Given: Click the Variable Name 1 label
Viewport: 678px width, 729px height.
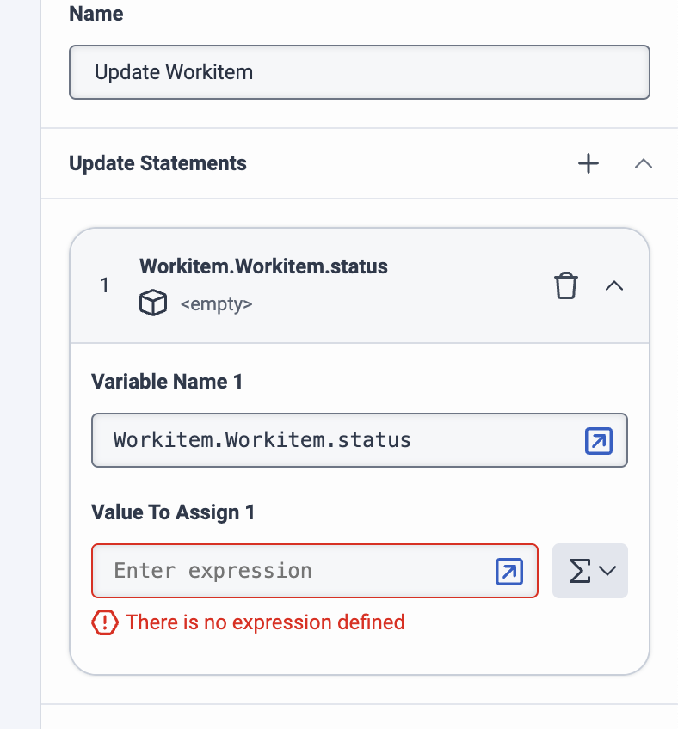Looking at the screenshot, I should [167, 382].
